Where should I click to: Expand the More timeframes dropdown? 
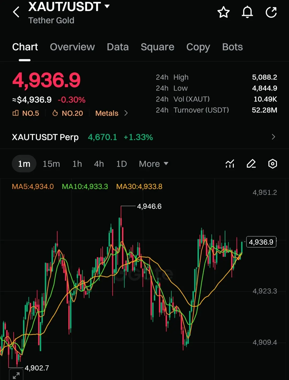point(154,164)
